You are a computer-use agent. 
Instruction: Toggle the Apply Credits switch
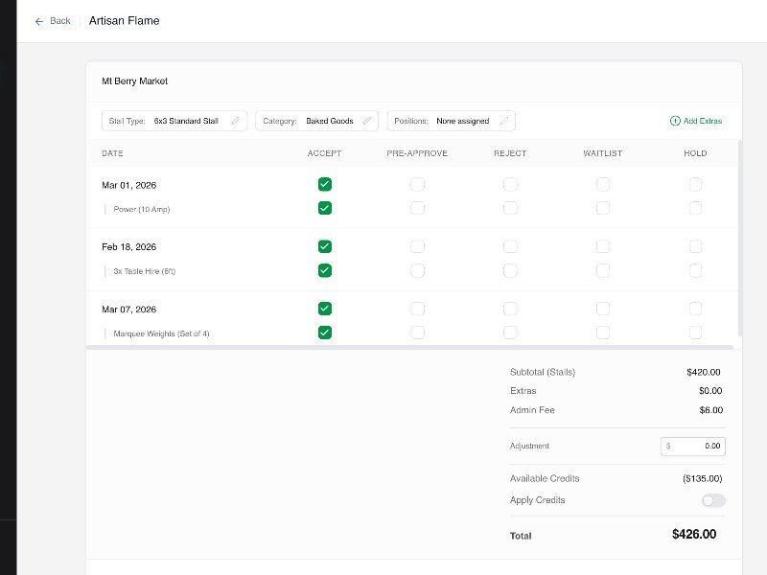click(713, 500)
